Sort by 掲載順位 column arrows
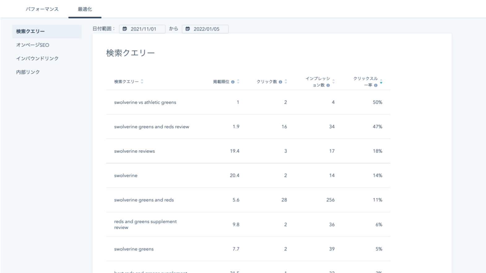 (x=238, y=82)
